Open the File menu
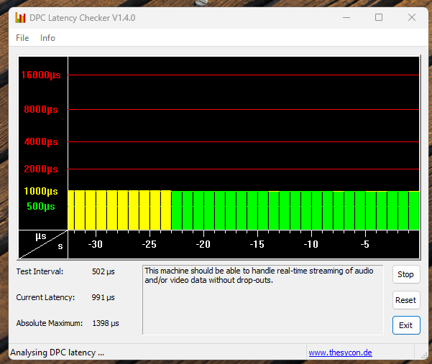 pyautogui.click(x=22, y=38)
